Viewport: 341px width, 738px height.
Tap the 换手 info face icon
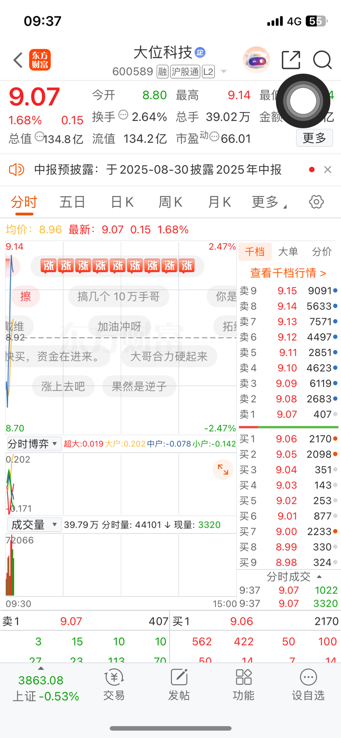(123, 115)
